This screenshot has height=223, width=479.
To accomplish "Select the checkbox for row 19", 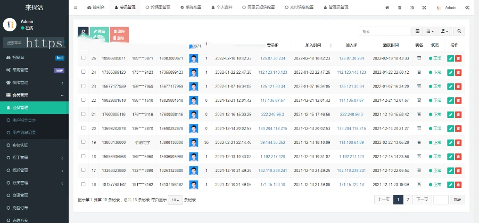I will click(x=83, y=142).
